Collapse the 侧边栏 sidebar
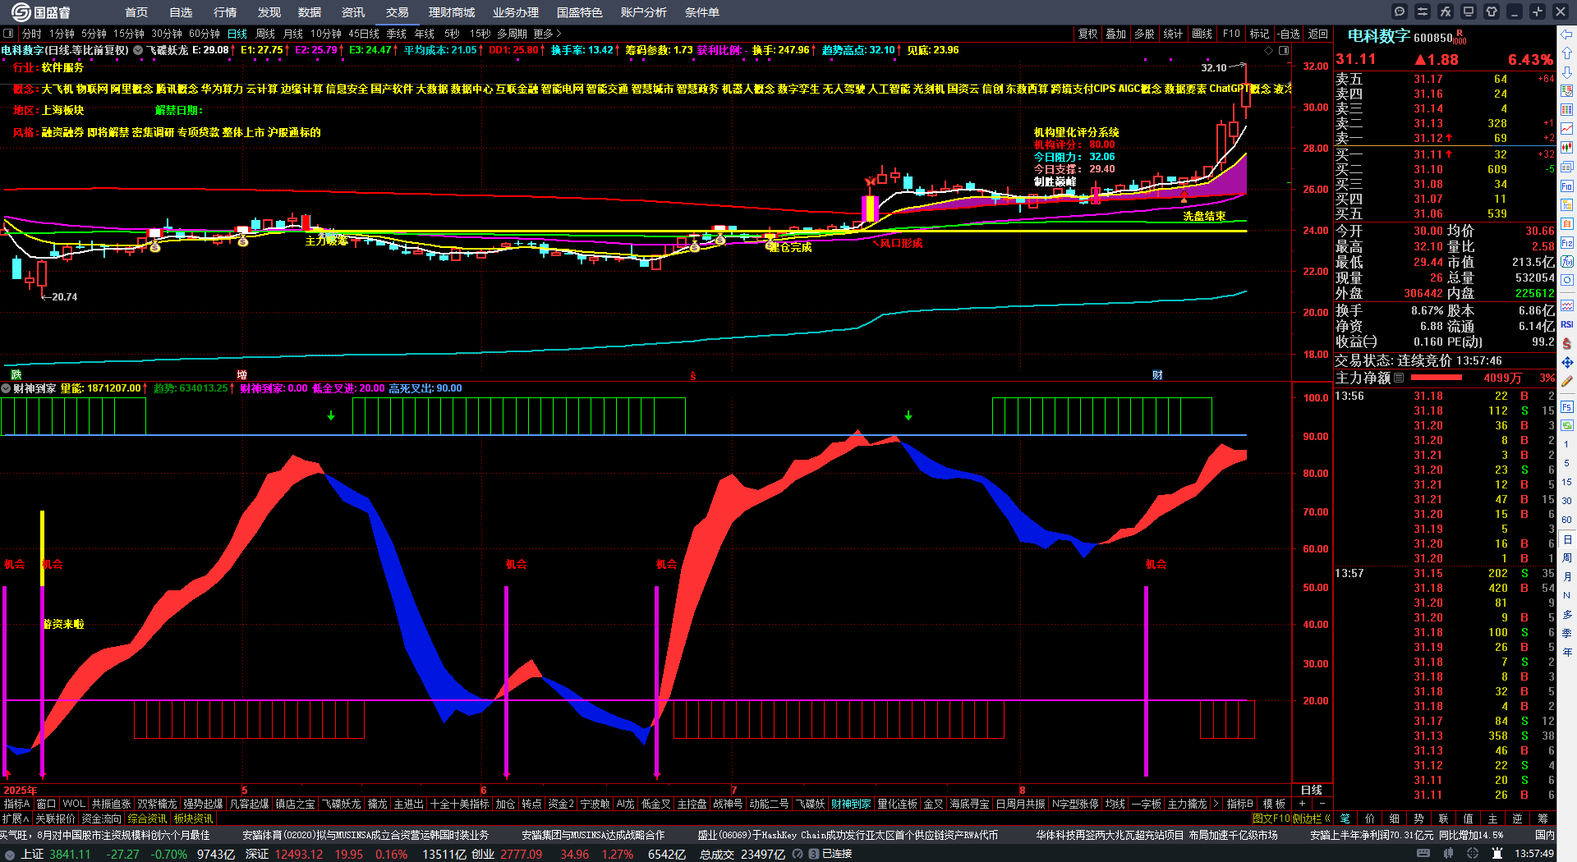The width and height of the screenshot is (1577, 862). point(1311,818)
